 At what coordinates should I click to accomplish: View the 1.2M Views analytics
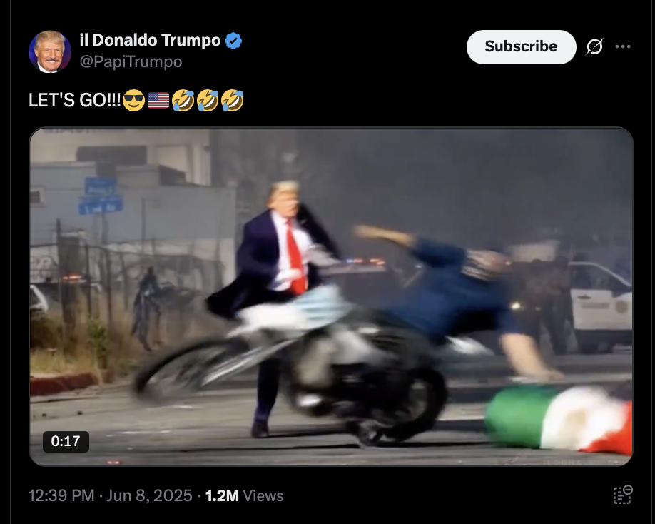244,495
